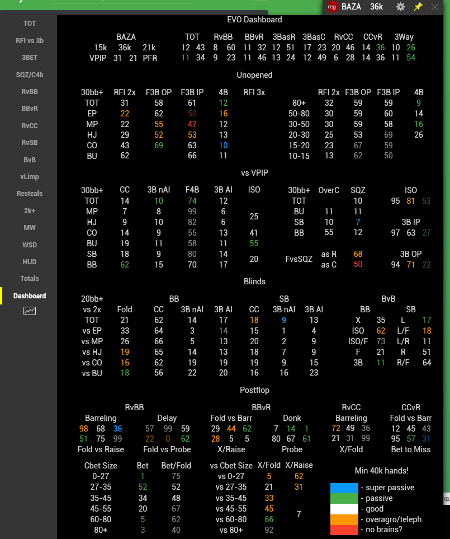Click the 3B OP label in vs VPIP
The image size is (450, 539).
point(411,254)
